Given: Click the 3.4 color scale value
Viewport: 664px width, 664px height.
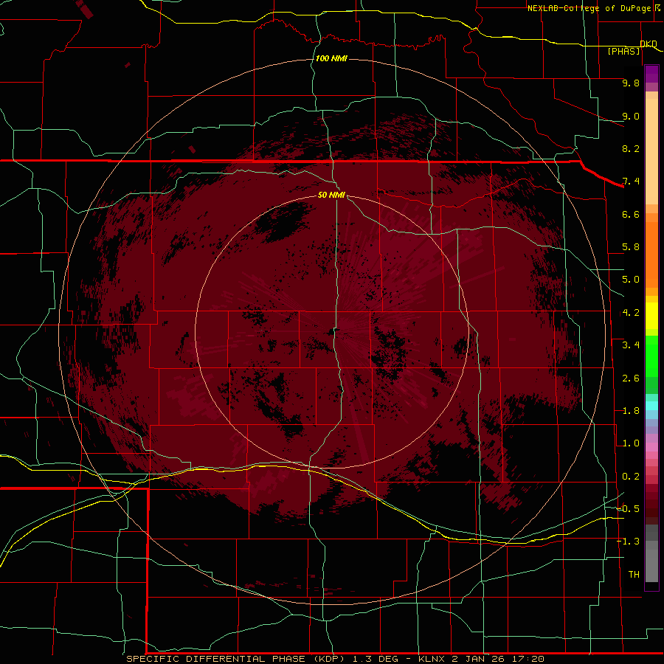Looking at the screenshot, I should coord(631,345).
